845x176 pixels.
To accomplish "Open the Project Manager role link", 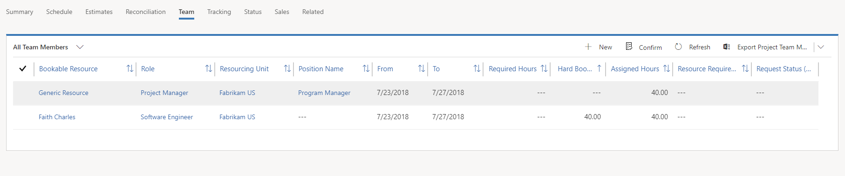I will coord(164,93).
